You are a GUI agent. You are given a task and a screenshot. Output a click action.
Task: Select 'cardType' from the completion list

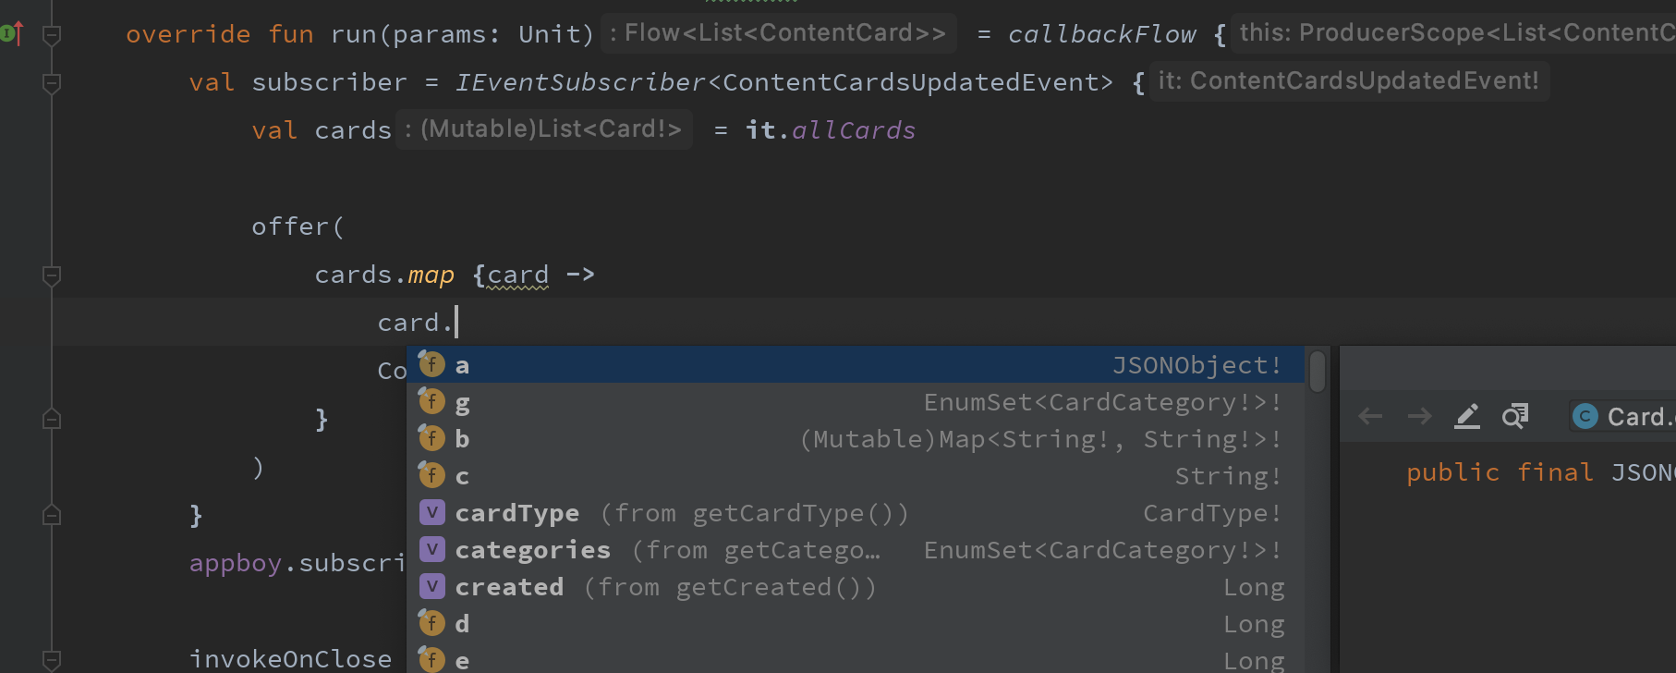[517, 512]
